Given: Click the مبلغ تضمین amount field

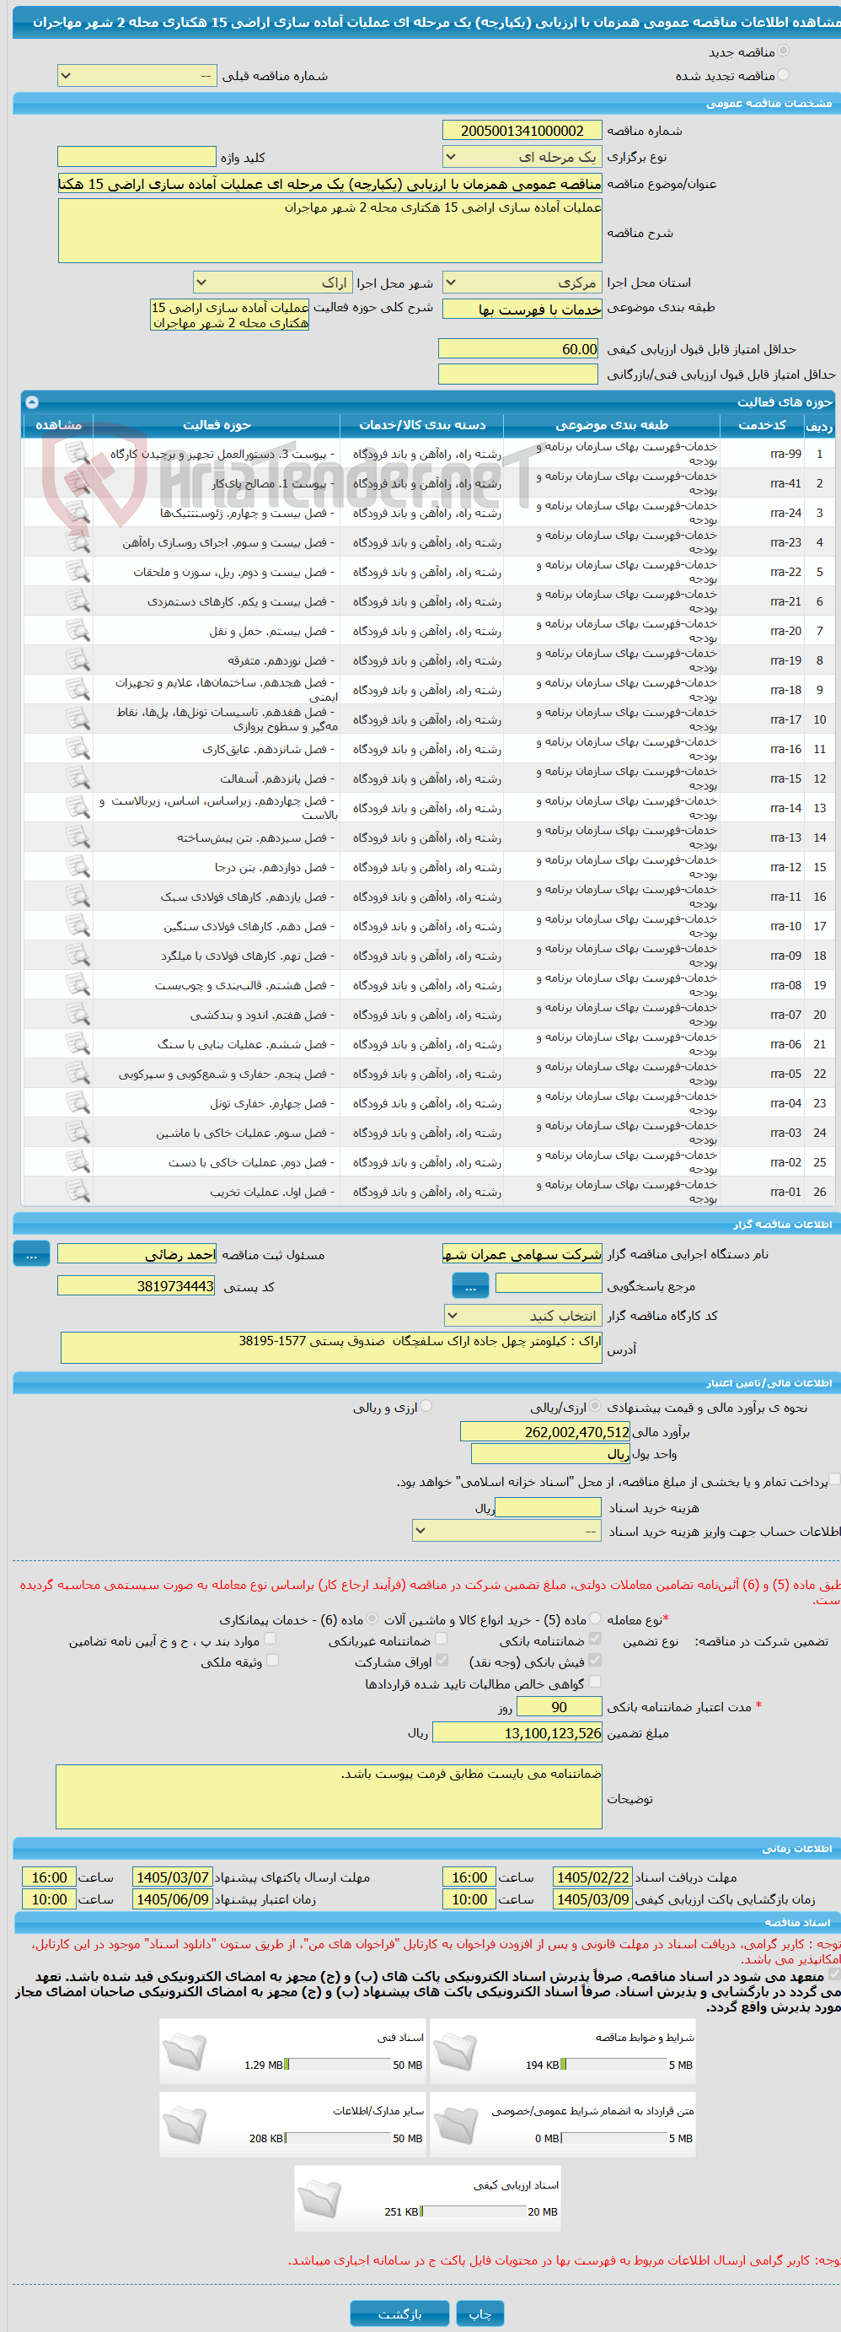Looking at the screenshot, I should click(517, 1732).
